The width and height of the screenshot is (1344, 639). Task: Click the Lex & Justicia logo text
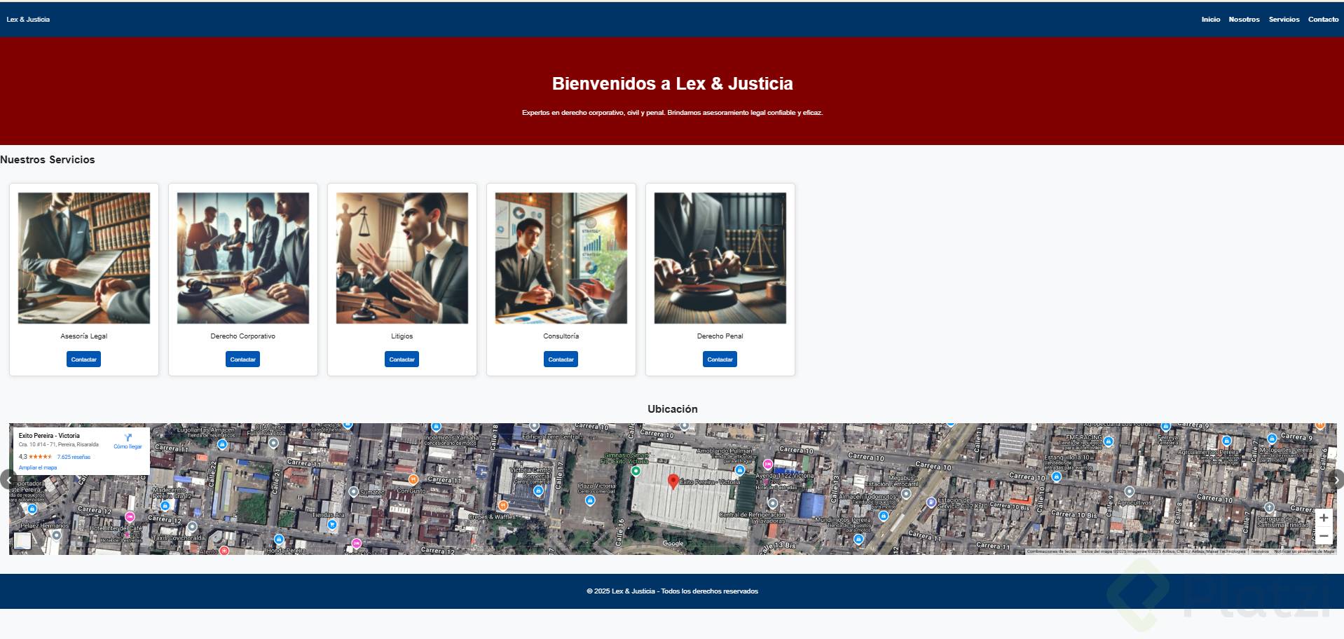click(28, 20)
